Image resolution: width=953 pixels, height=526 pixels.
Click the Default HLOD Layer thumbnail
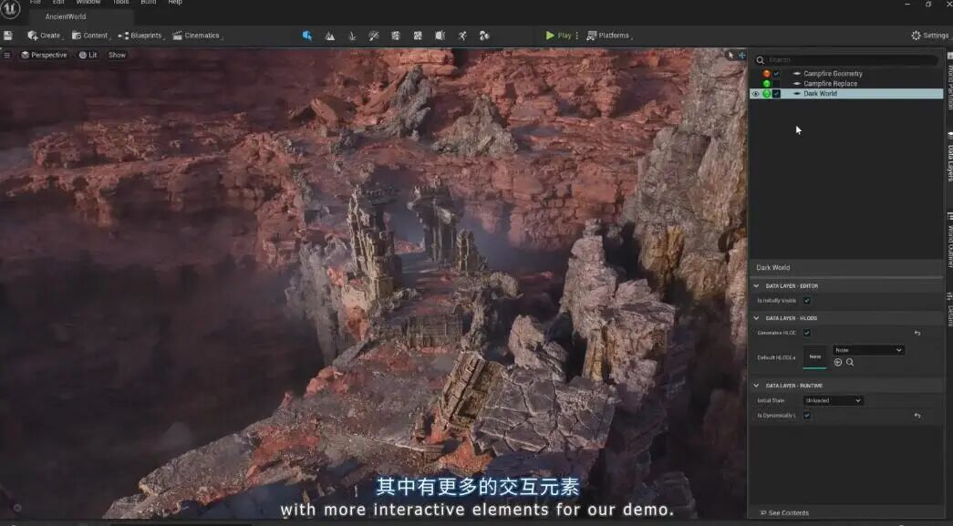pos(815,357)
